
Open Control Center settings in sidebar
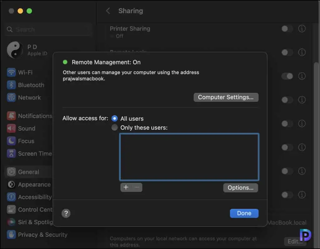click(29, 210)
